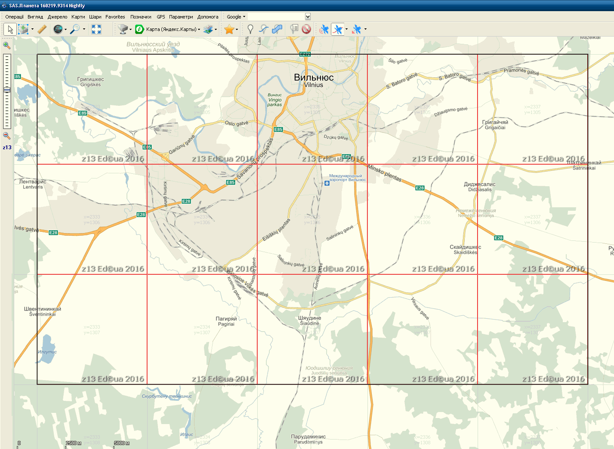This screenshot has height=449, width=614.
Task: Select the arrow cursor move tool
Action: tap(10, 29)
